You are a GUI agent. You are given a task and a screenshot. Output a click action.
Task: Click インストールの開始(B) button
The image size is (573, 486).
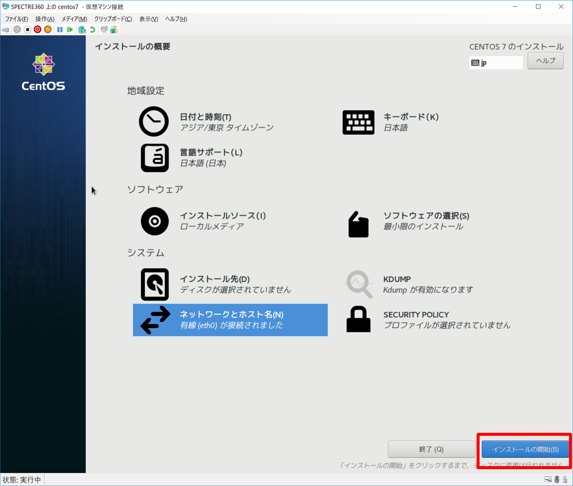pos(525,449)
